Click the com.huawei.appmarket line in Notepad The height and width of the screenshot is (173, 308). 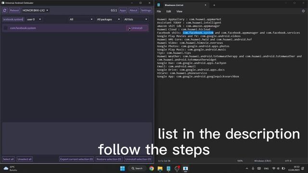point(189,19)
